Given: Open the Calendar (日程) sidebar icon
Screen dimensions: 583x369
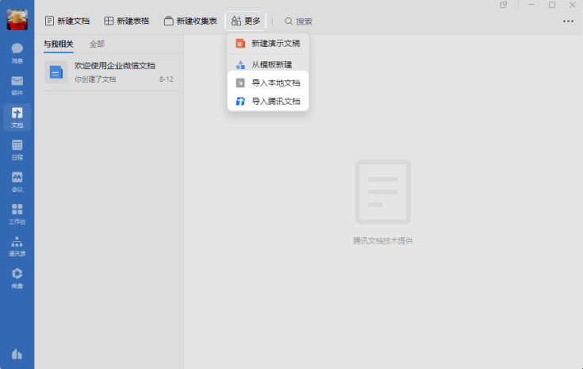Looking at the screenshot, I should point(17,150).
